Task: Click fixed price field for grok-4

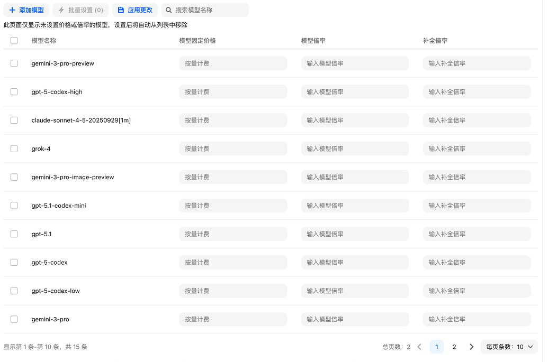Action: 233,148
